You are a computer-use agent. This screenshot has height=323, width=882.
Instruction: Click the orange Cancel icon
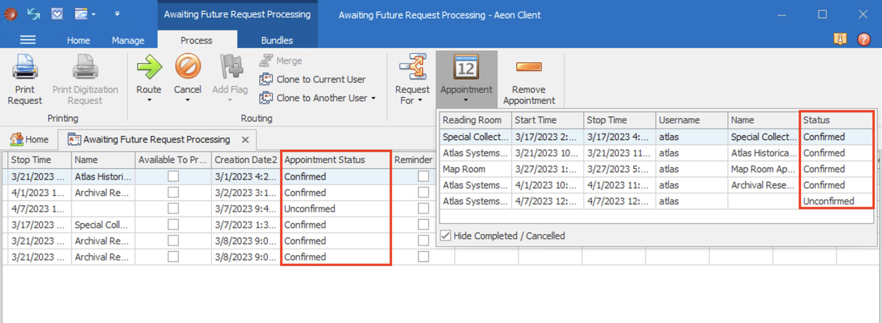(188, 67)
